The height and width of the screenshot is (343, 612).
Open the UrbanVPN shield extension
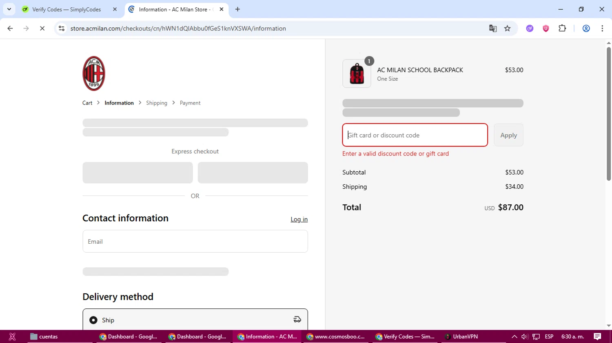[x=546, y=28]
